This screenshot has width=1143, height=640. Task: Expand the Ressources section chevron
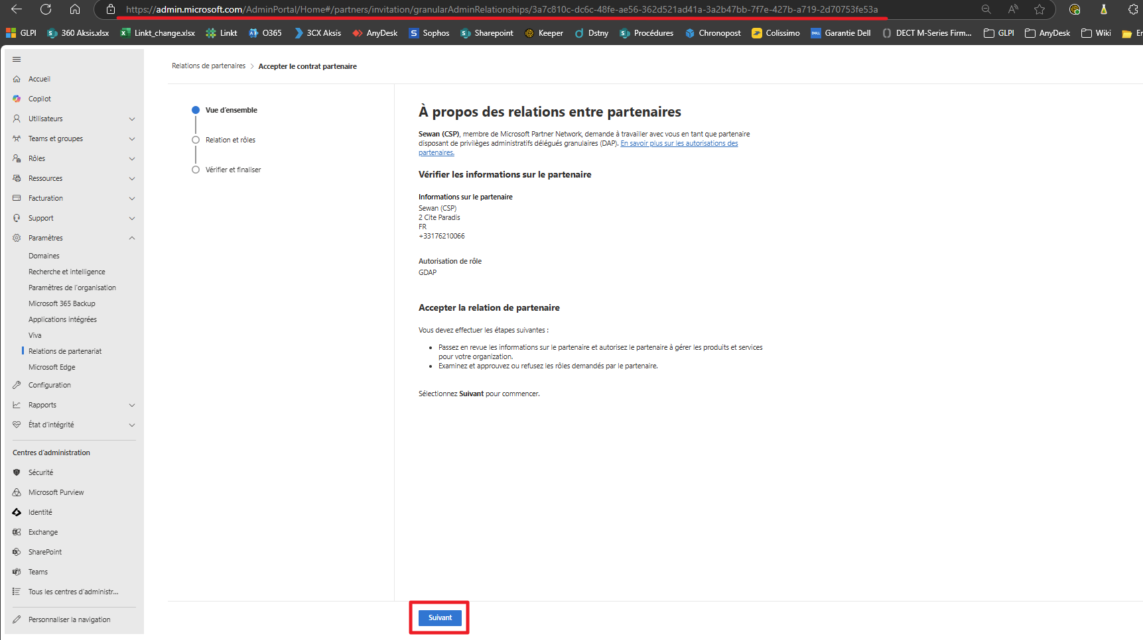point(132,178)
